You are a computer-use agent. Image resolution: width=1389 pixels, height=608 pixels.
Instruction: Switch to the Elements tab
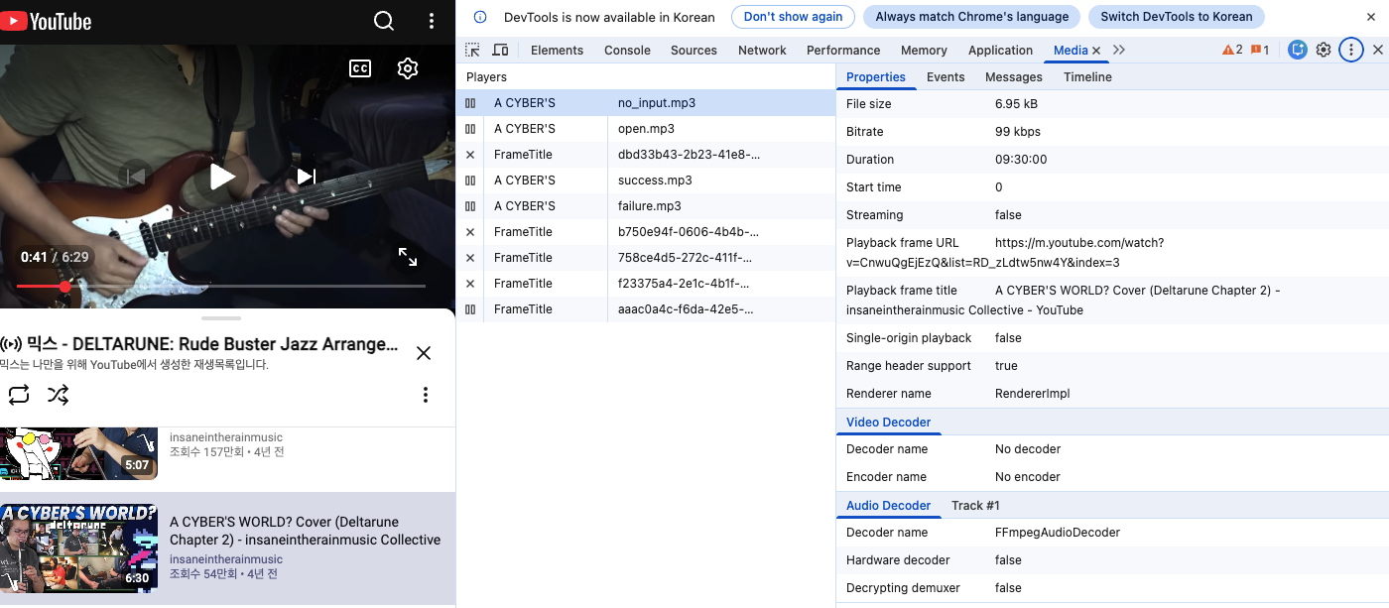click(x=557, y=50)
